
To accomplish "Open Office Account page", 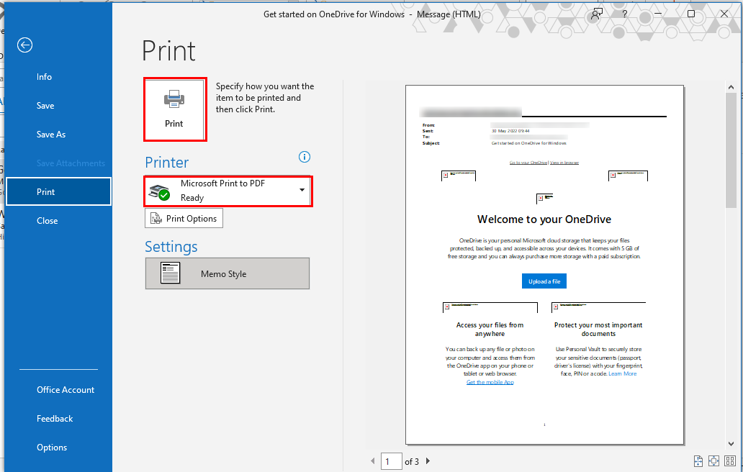I will coord(66,390).
